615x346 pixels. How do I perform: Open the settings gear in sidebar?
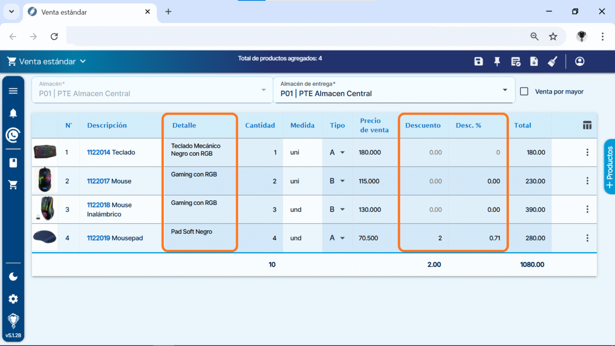(x=13, y=299)
